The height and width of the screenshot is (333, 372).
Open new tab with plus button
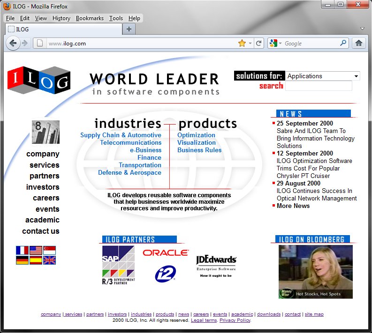(129, 29)
